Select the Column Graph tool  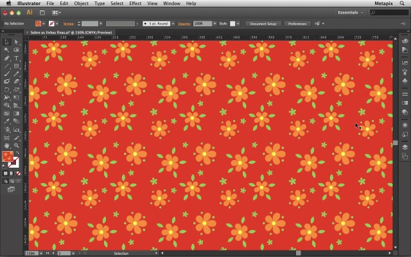(x=16, y=130)
